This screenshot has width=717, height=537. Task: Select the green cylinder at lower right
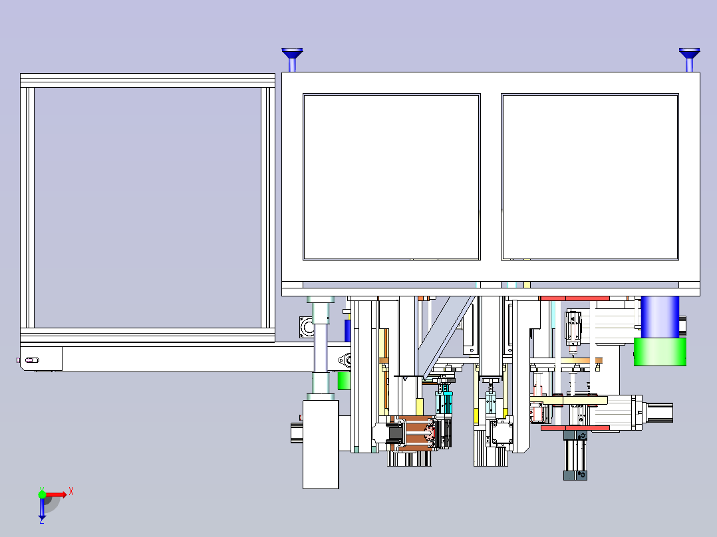[x=660, y=352]
